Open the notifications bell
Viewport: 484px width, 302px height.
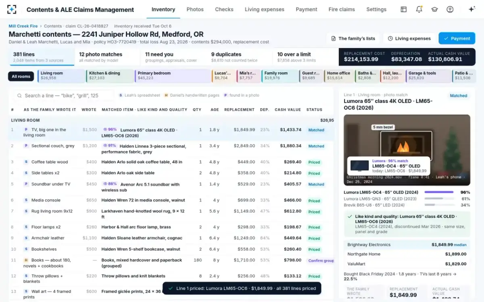point(419,9)
